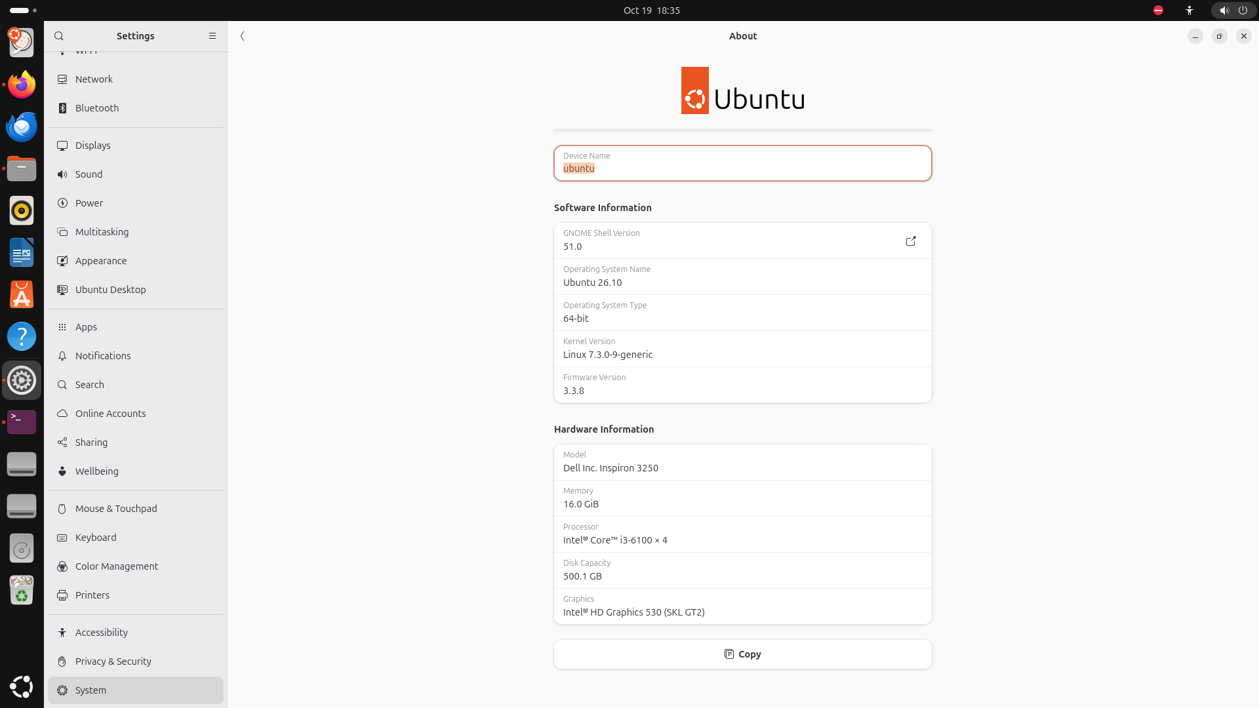This screenshot has width=1259, height=708.
Task: Click the date and time in top bar
Action: point(652,10)
